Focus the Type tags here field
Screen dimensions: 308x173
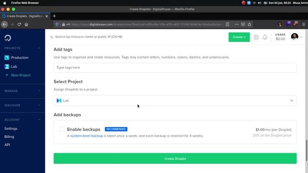click(x=175, y=68)
